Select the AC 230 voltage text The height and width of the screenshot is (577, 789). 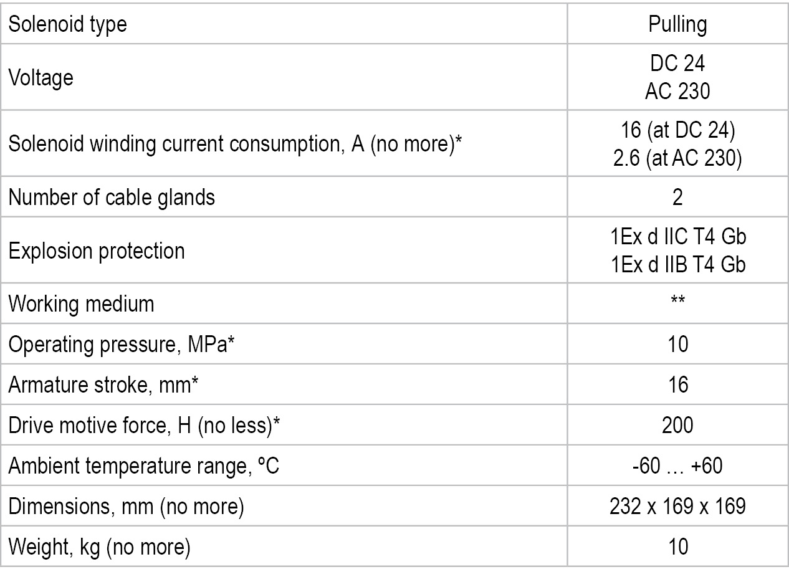(677, 92)
